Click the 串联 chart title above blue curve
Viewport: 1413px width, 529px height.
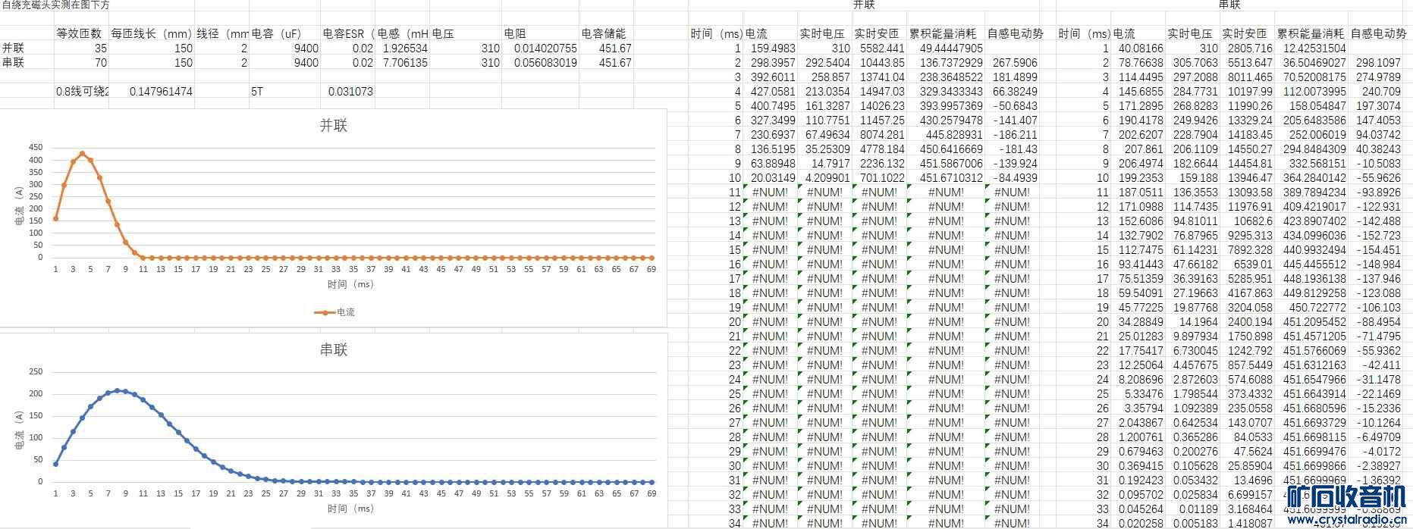[334, 350]
